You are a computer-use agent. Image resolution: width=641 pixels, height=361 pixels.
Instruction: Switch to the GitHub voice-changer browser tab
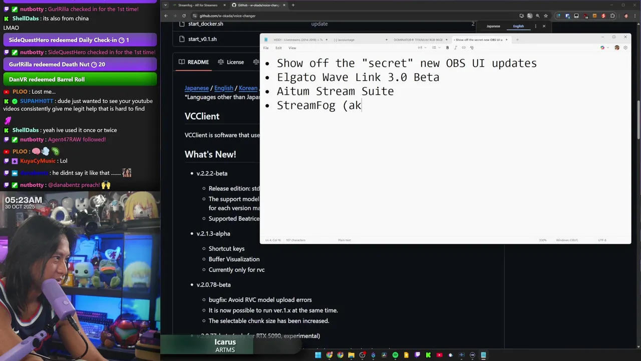[x=258, y=5]
